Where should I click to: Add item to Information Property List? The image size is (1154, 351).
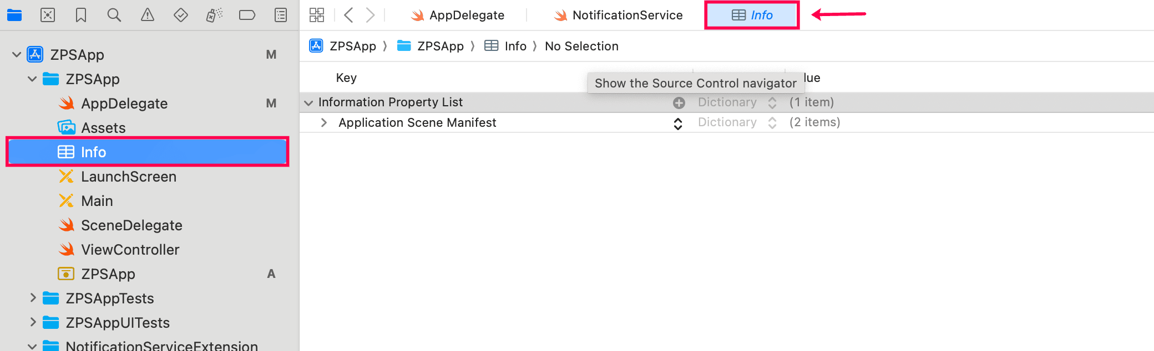pos(679,102)
